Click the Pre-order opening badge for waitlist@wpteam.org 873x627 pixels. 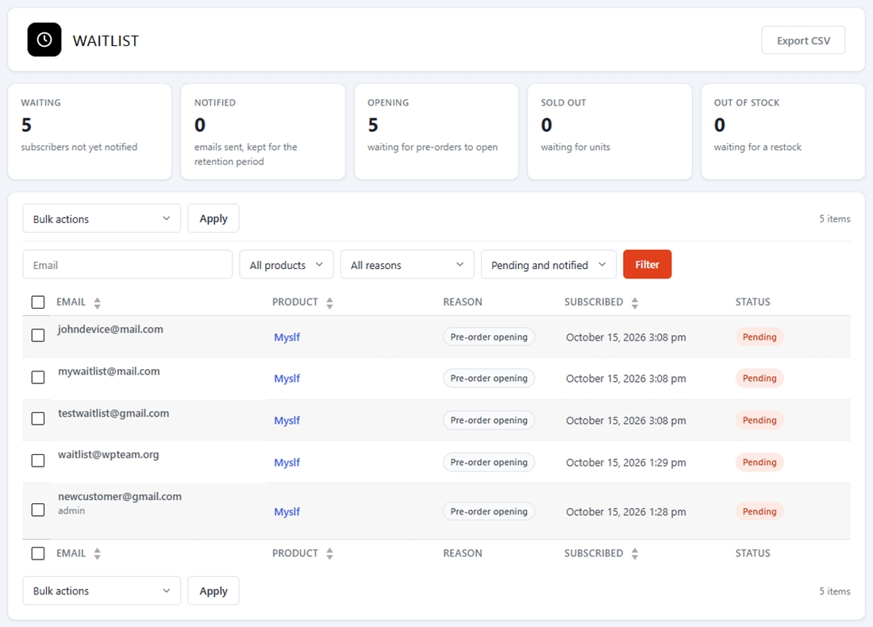(489, 462)
